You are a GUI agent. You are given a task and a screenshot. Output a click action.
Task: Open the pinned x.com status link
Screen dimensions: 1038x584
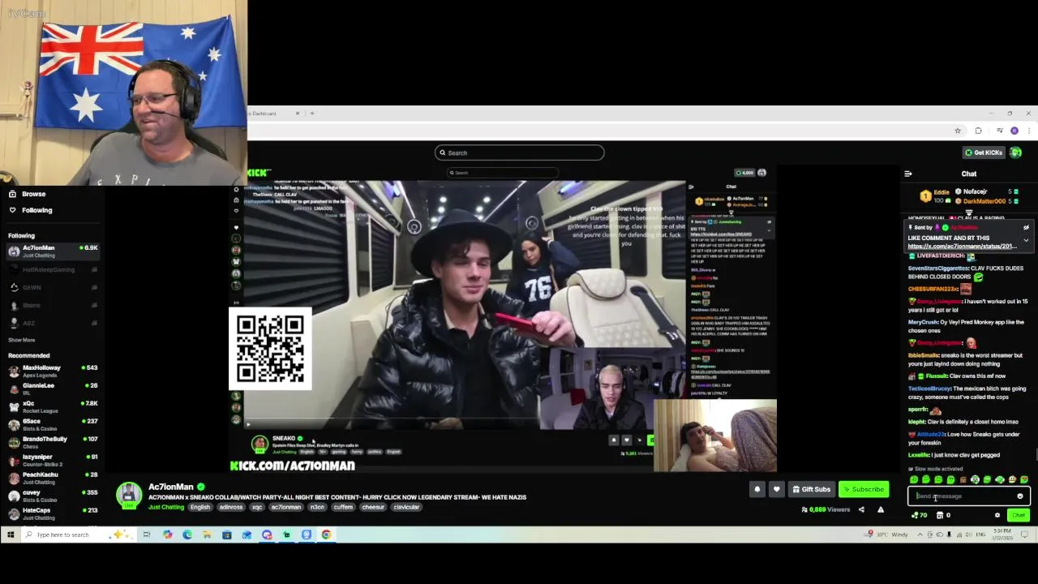(x=962, y=247)
